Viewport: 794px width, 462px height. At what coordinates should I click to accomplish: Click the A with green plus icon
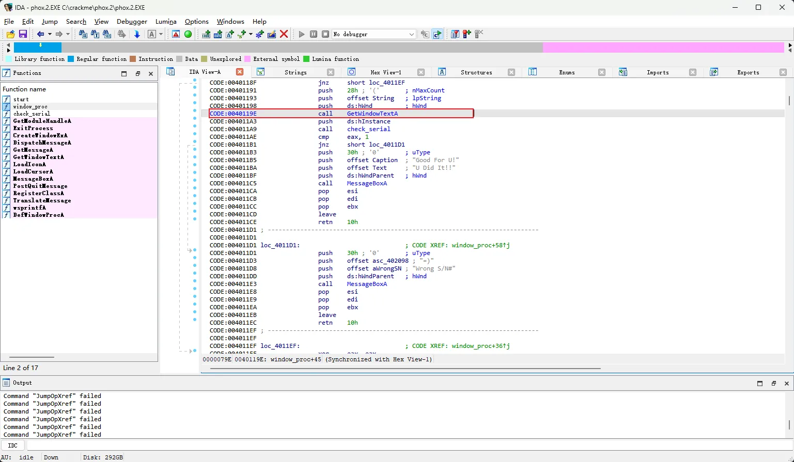(230, 34)
